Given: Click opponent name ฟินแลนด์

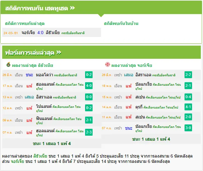Looking at the screenshot, I should 44,118.
